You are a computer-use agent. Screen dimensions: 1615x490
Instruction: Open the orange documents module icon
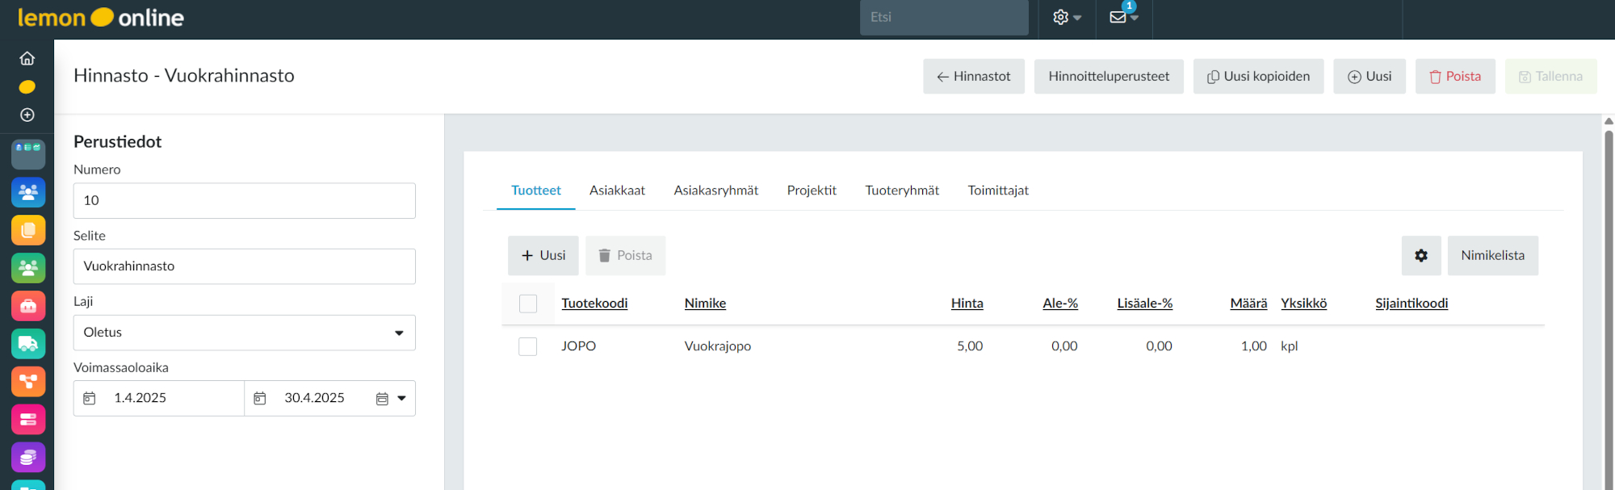point(28,230)
